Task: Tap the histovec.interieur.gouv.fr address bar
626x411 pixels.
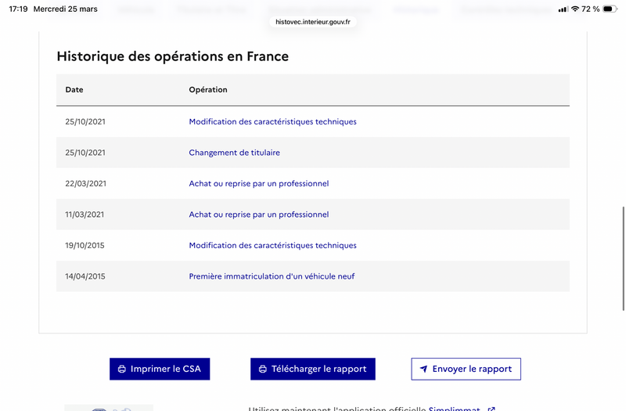Action: pyautogui.click(x=313, y=22)
